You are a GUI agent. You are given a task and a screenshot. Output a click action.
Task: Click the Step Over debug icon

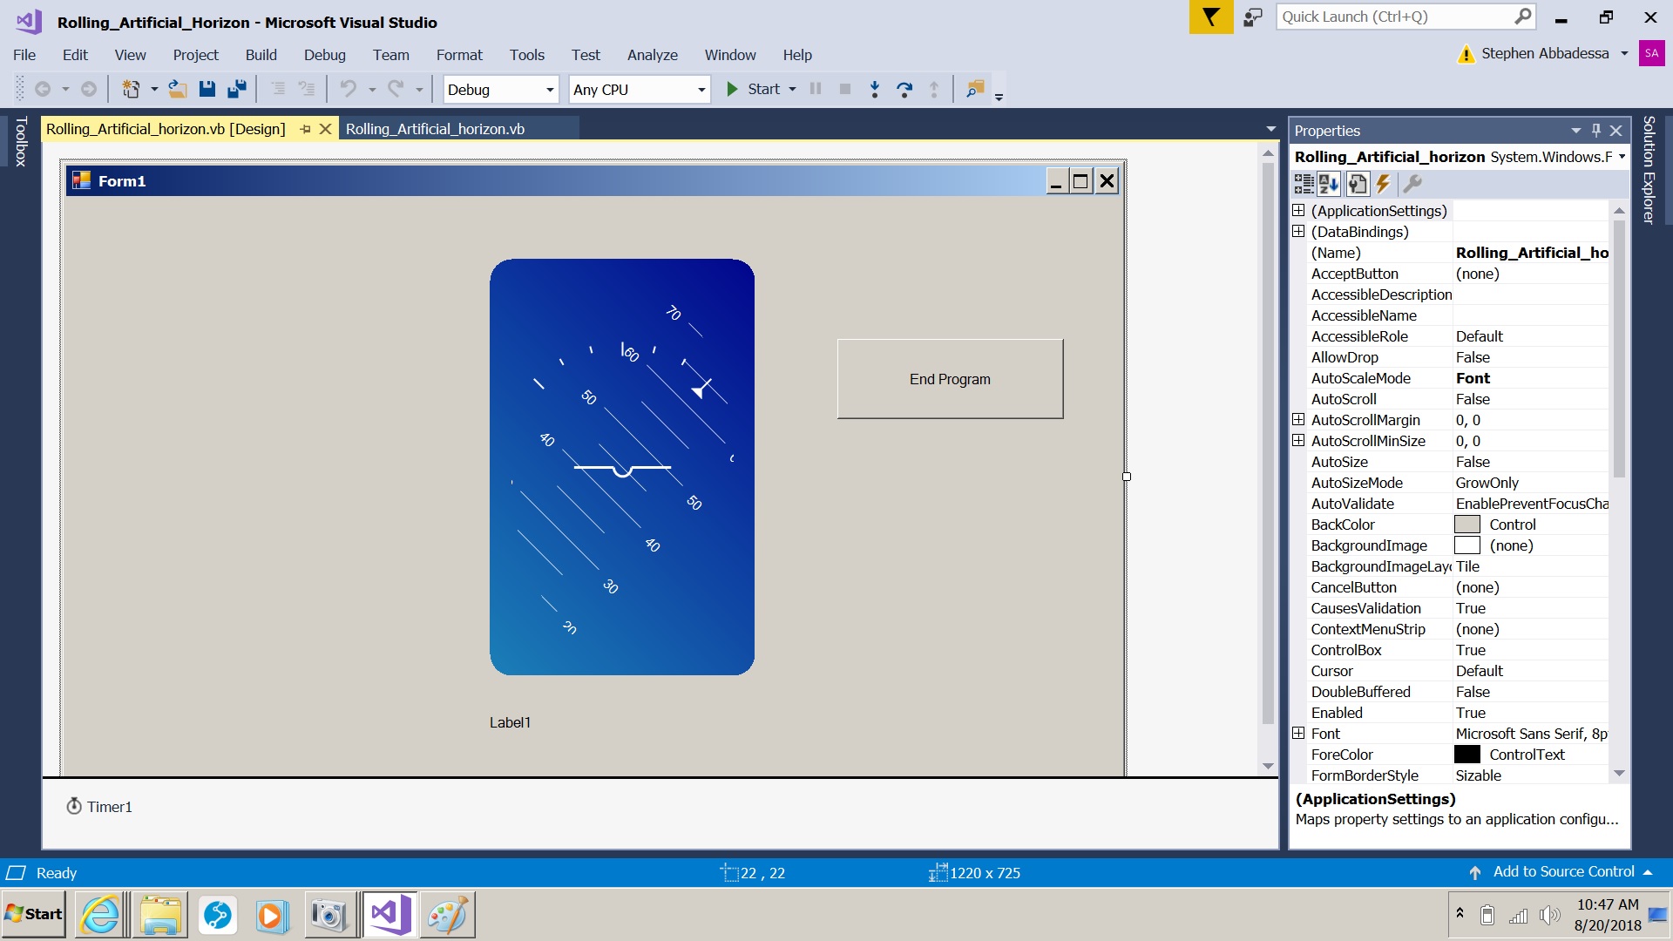[904, 89]
